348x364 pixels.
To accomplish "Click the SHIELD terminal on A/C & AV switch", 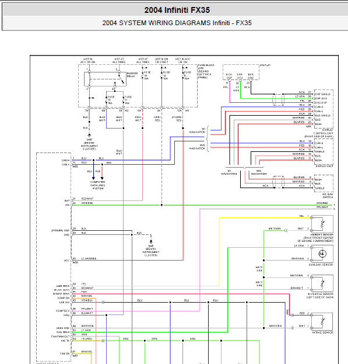I will coord(320,188).
